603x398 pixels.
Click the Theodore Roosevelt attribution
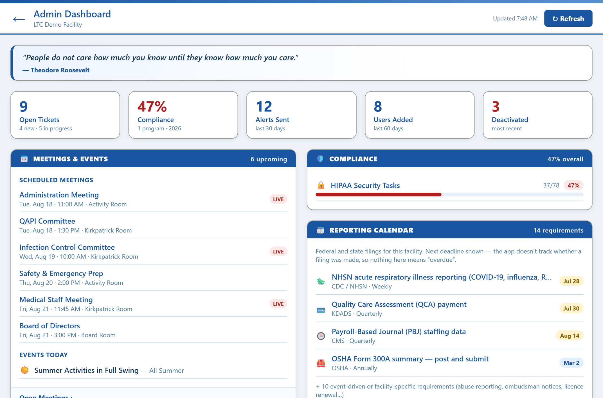pyautogui.click(x=56, y=70)
